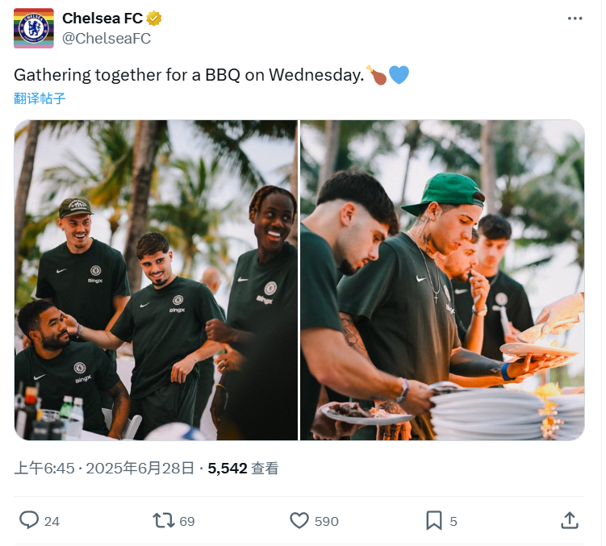Open the right photo with green cap player
Screen dimensions: 606x546
442,280
